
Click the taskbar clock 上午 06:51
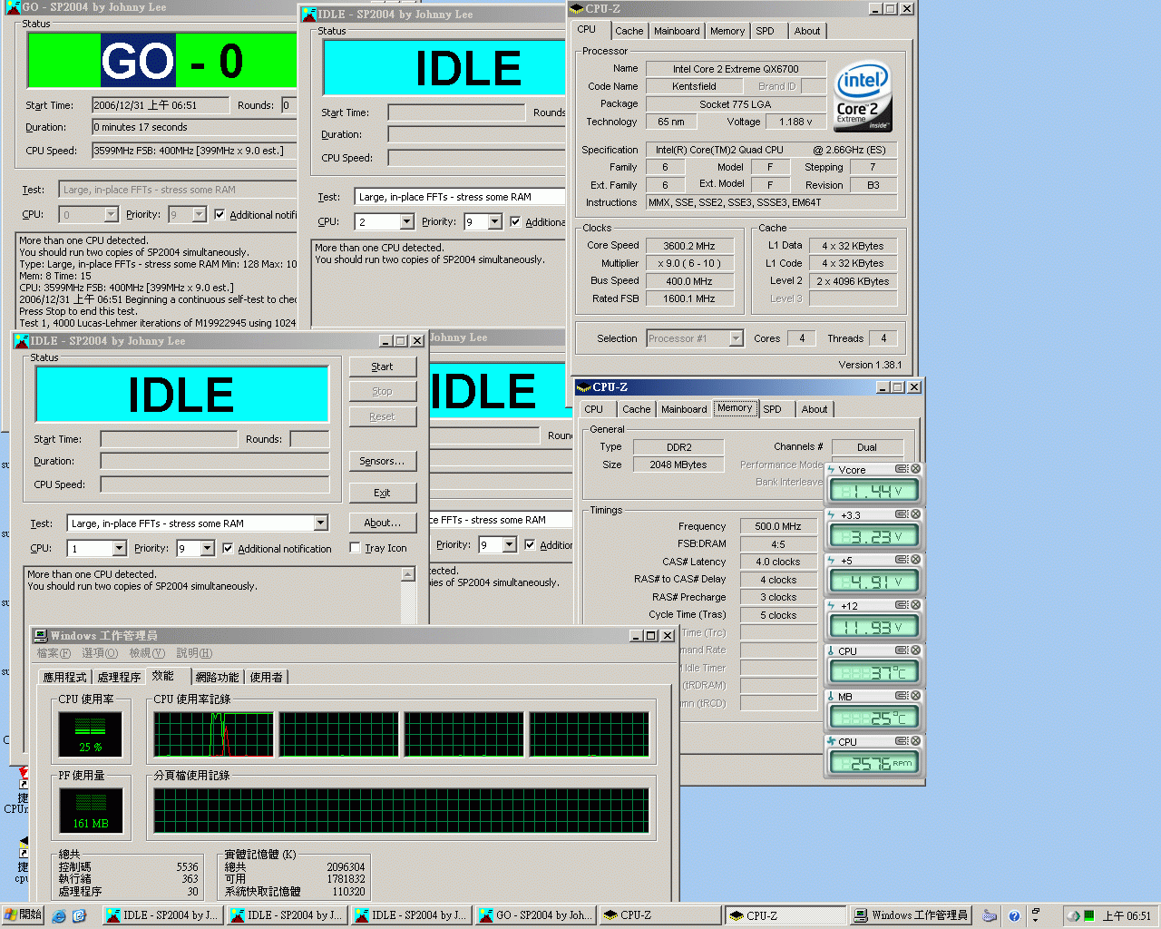(x=1127, y=916)
